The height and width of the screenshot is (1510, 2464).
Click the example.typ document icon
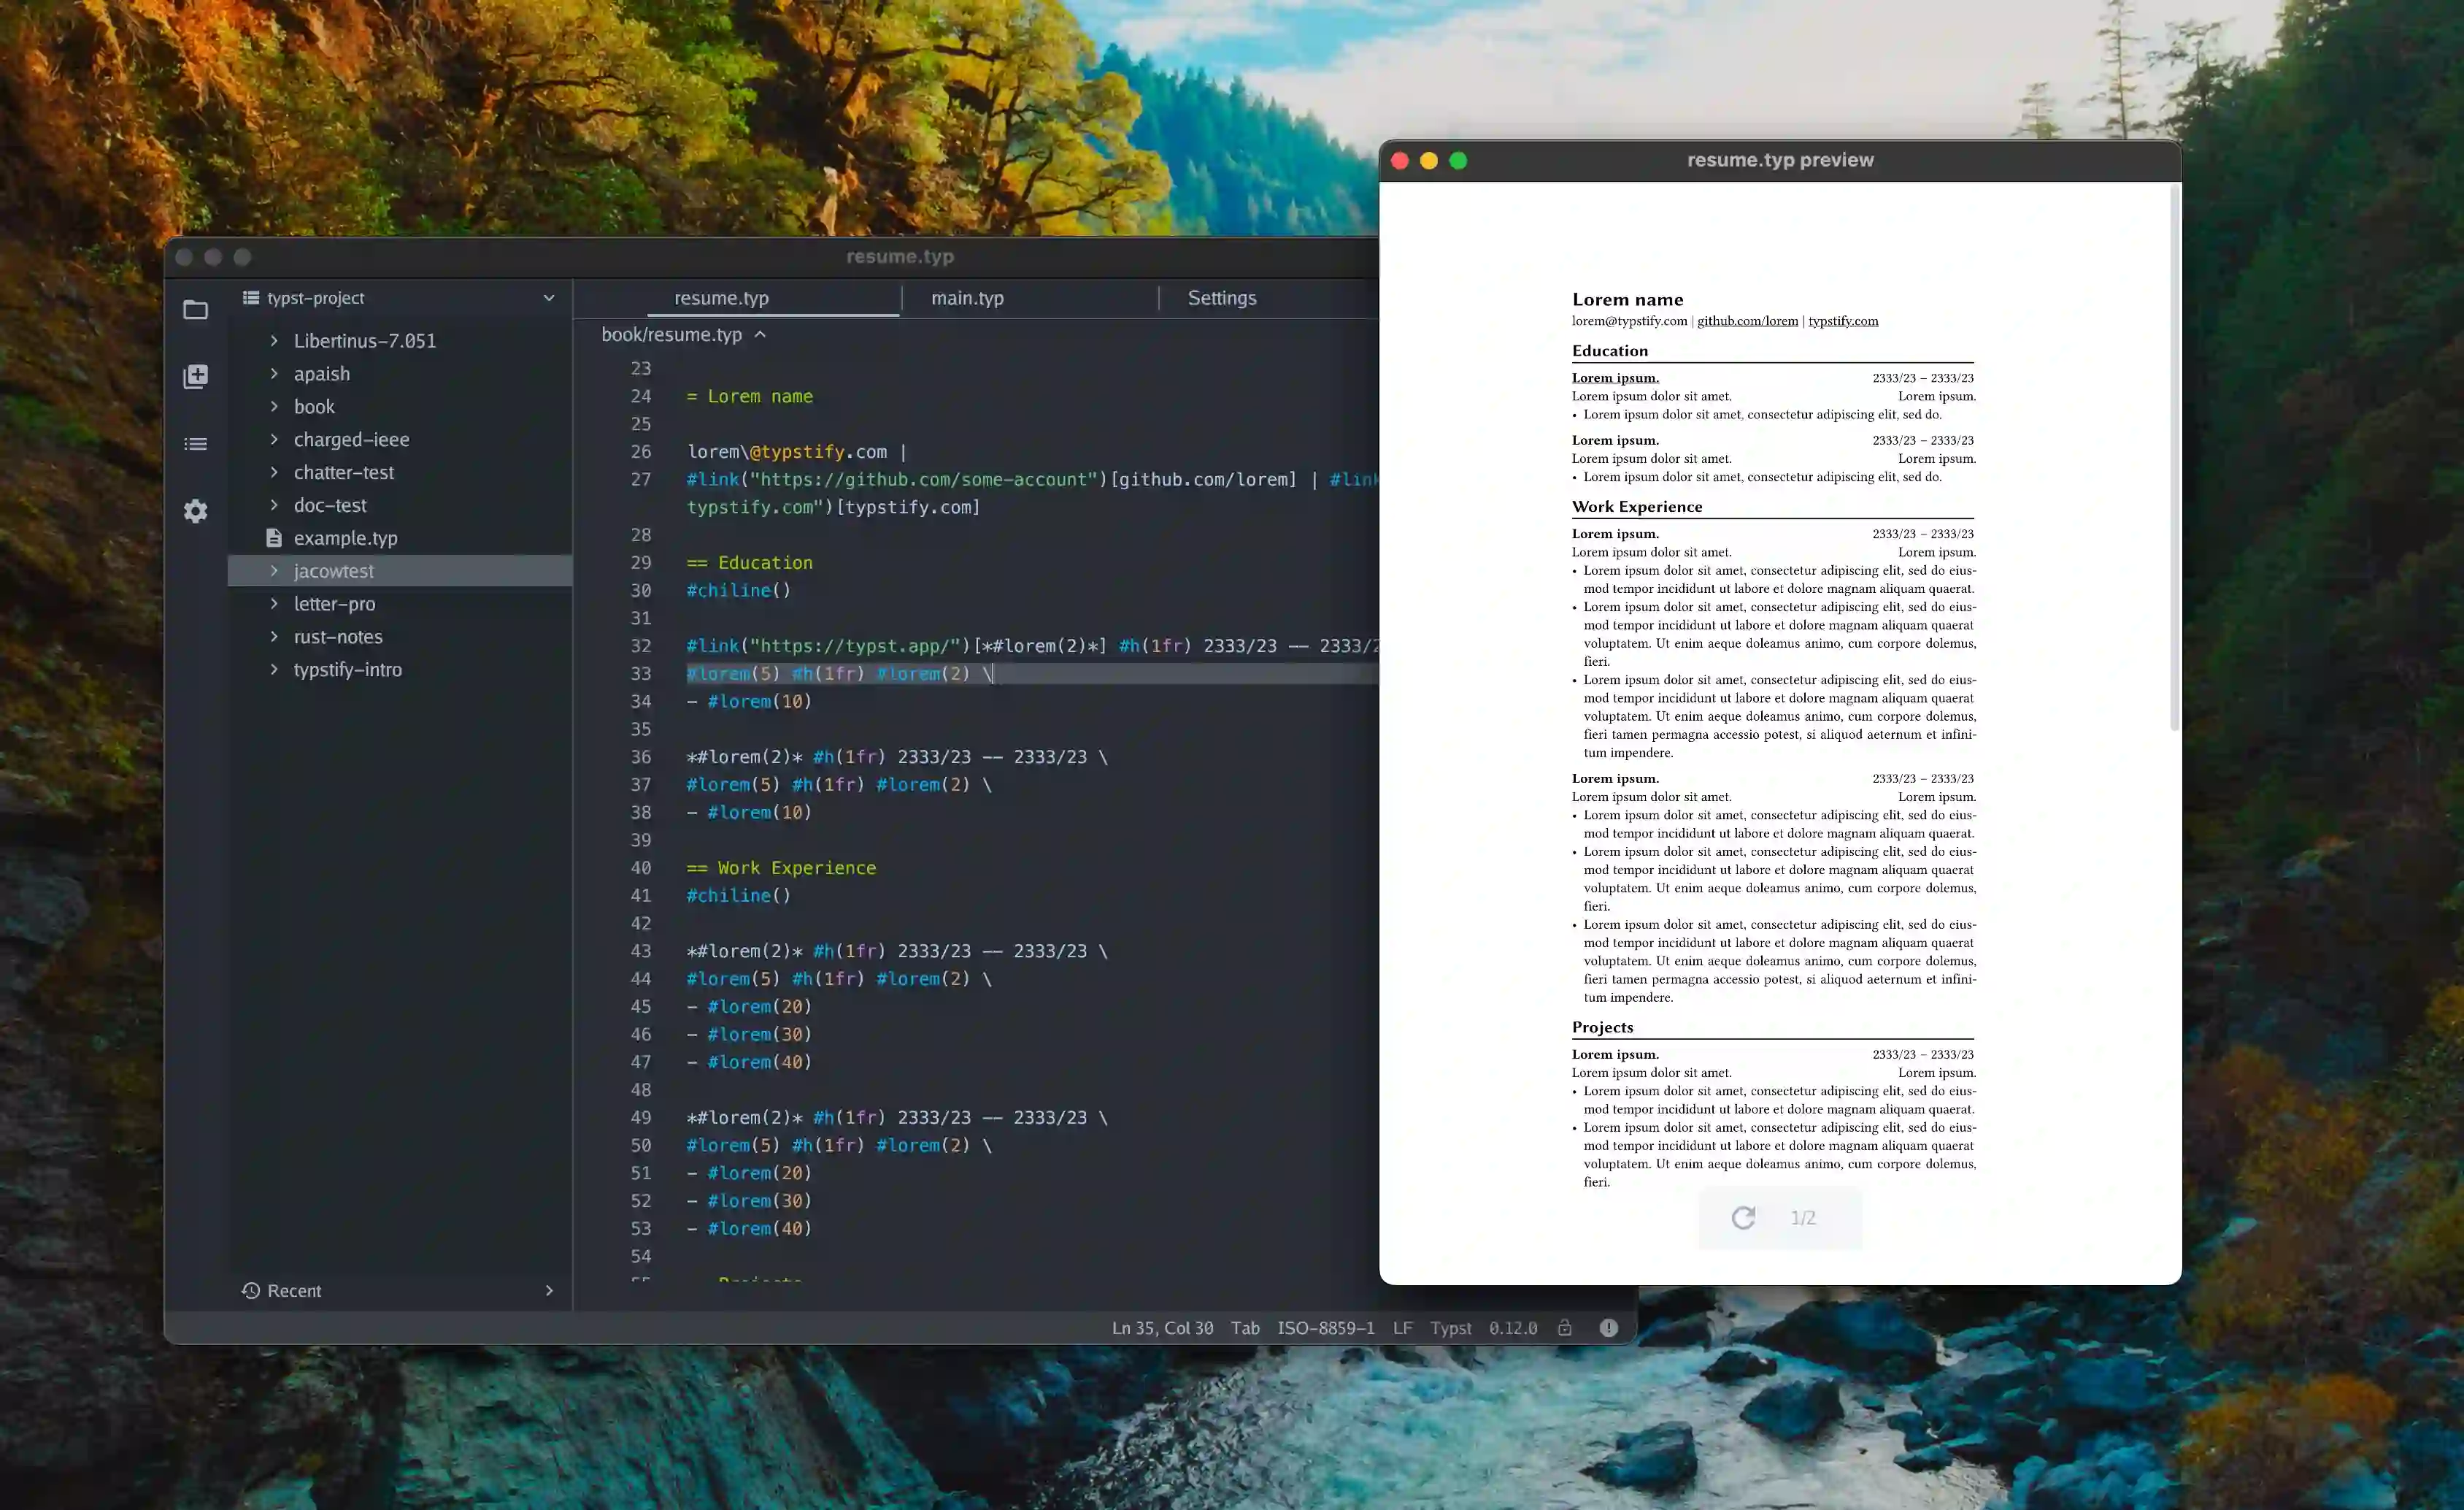point(274,537)
